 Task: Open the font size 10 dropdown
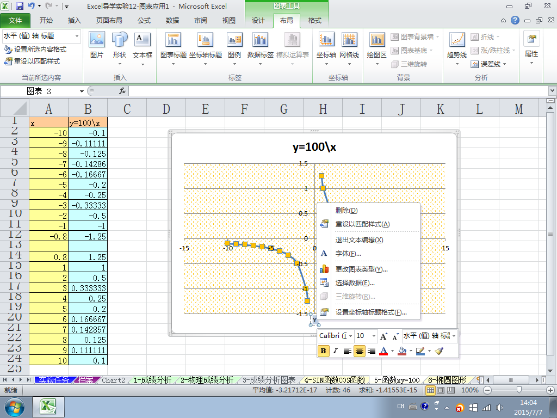click(x=374, y=336)
